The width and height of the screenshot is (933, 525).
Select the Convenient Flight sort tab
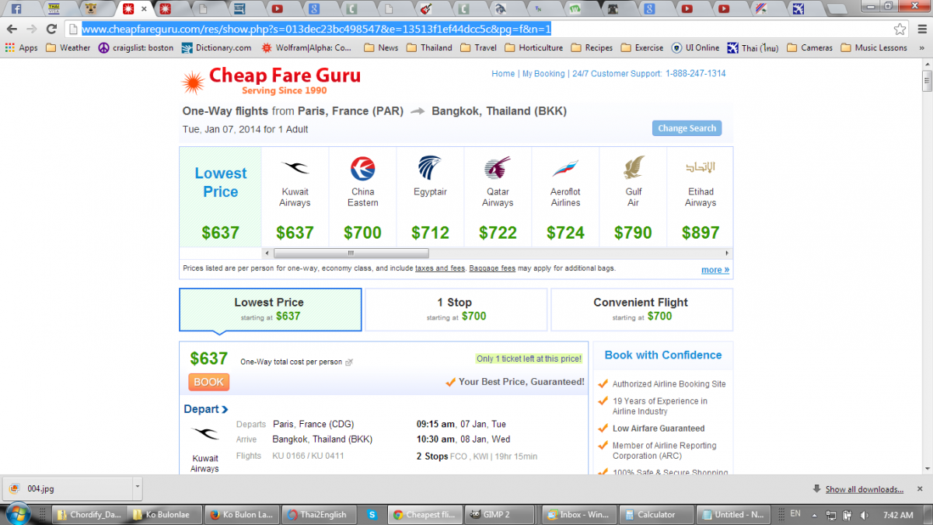[641, 310]
